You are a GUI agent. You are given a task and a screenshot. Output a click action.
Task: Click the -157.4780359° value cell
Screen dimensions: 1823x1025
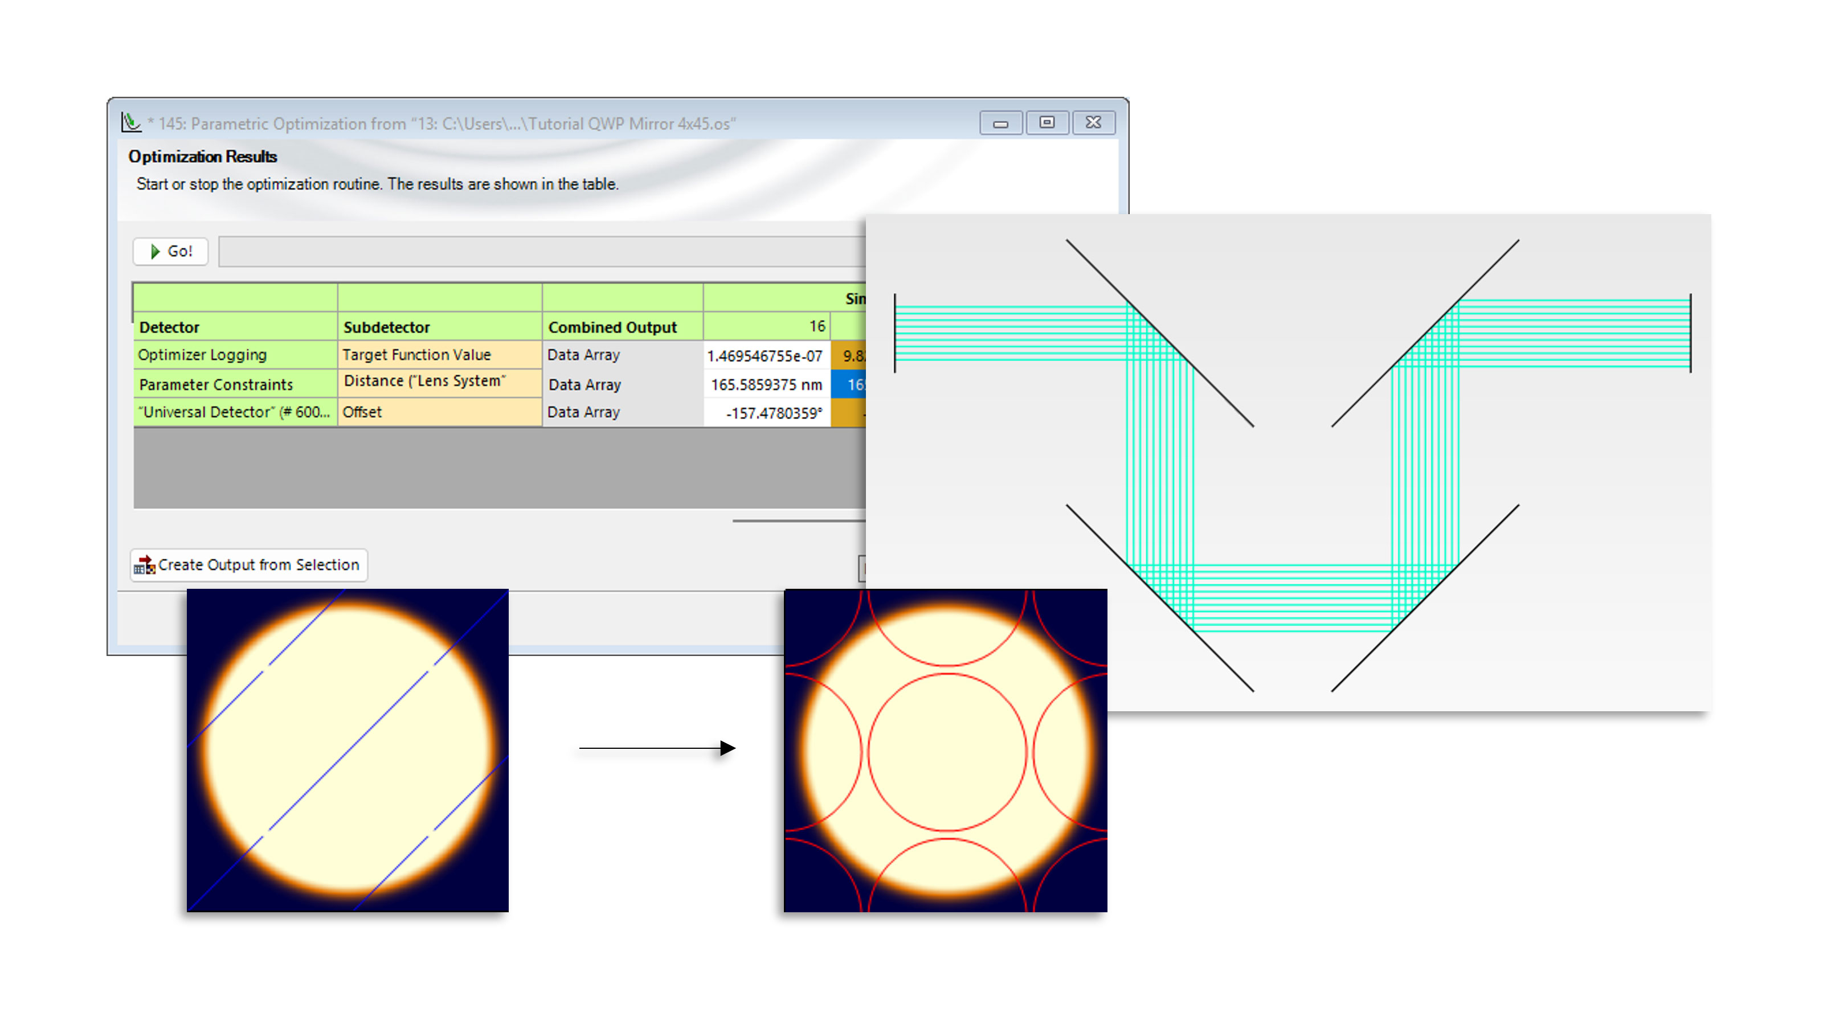point(766,413)
